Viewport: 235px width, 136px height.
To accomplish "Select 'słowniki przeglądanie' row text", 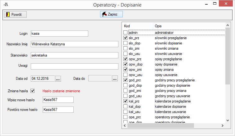I will click(x=171, y=38).
